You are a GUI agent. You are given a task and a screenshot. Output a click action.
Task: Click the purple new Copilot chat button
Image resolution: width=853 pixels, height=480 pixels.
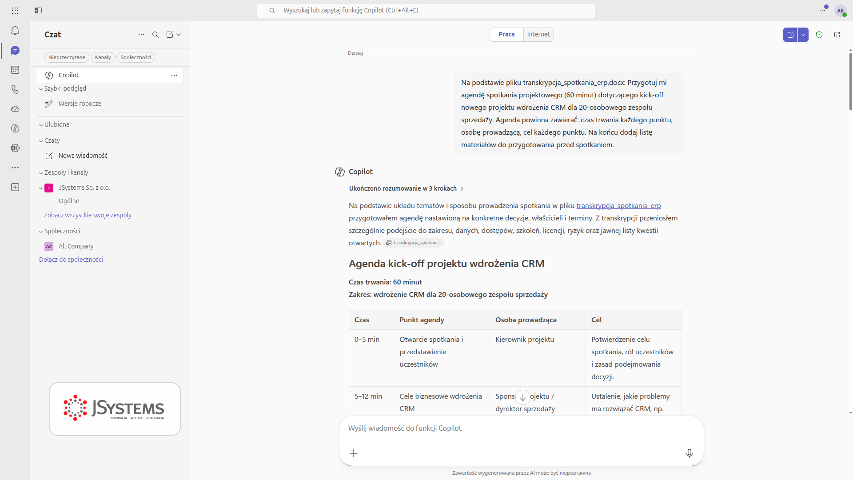790,35
